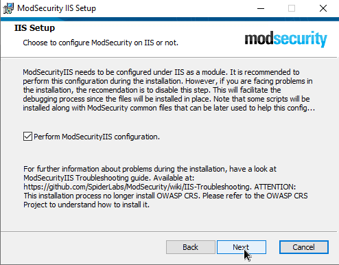The width and height of the screenshot is (339, 265).
Task: Abort the installation with the Cancel button
Action: pyautogui.click(x=304, y=247)
